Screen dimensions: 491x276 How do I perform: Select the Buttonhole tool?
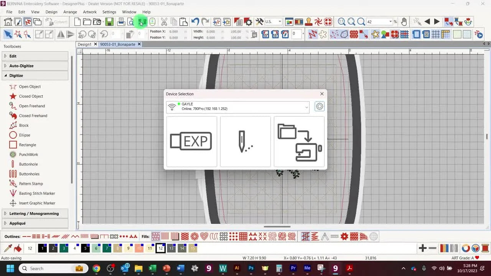click(x=24, y=164)
